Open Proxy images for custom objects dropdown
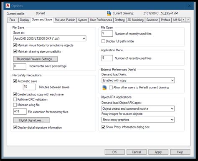Image resolution: width=198 pixels, height=161 pixels. 138,120
